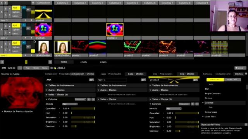Screen dimensions: 248x139
Task: Open the Lighten dropdown on layer 1
Action: click(x=16, y=47)
